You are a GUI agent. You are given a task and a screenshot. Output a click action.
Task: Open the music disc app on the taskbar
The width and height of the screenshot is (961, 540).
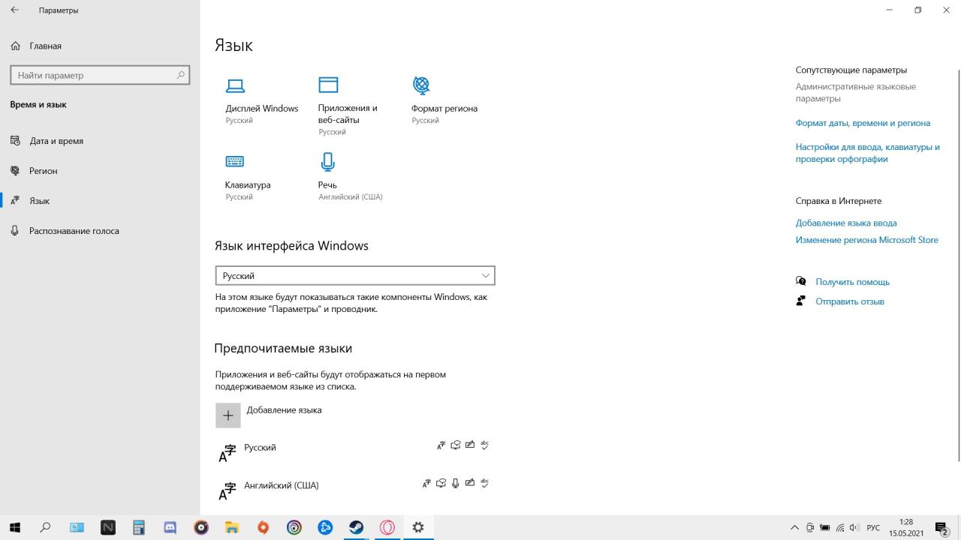[201, 527]
